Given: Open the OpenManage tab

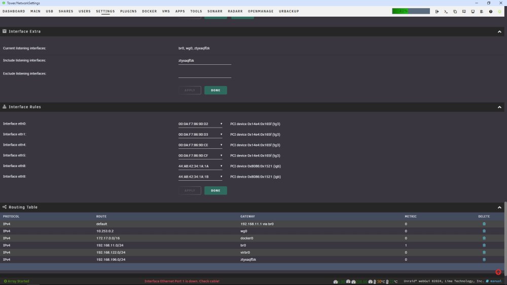Looking at the screenshot, I should (261, 11).
